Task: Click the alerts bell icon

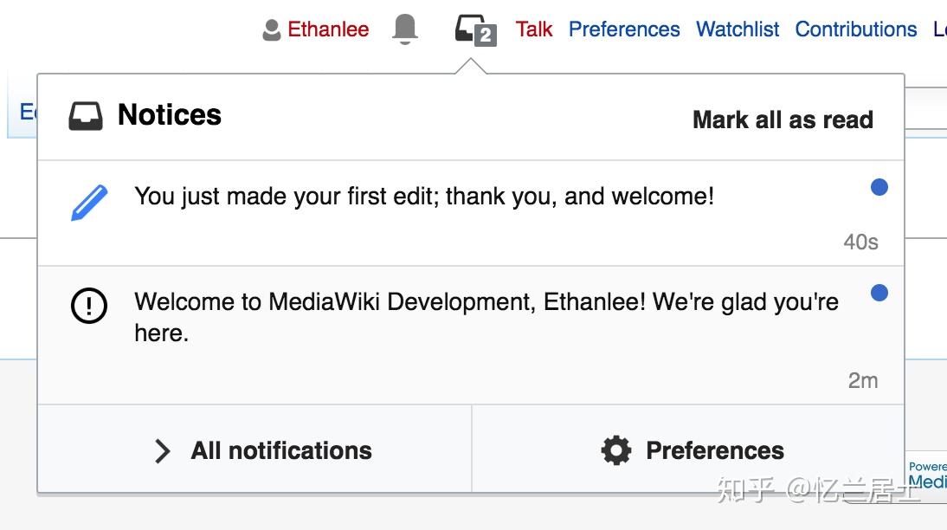Action: point(405,29)
